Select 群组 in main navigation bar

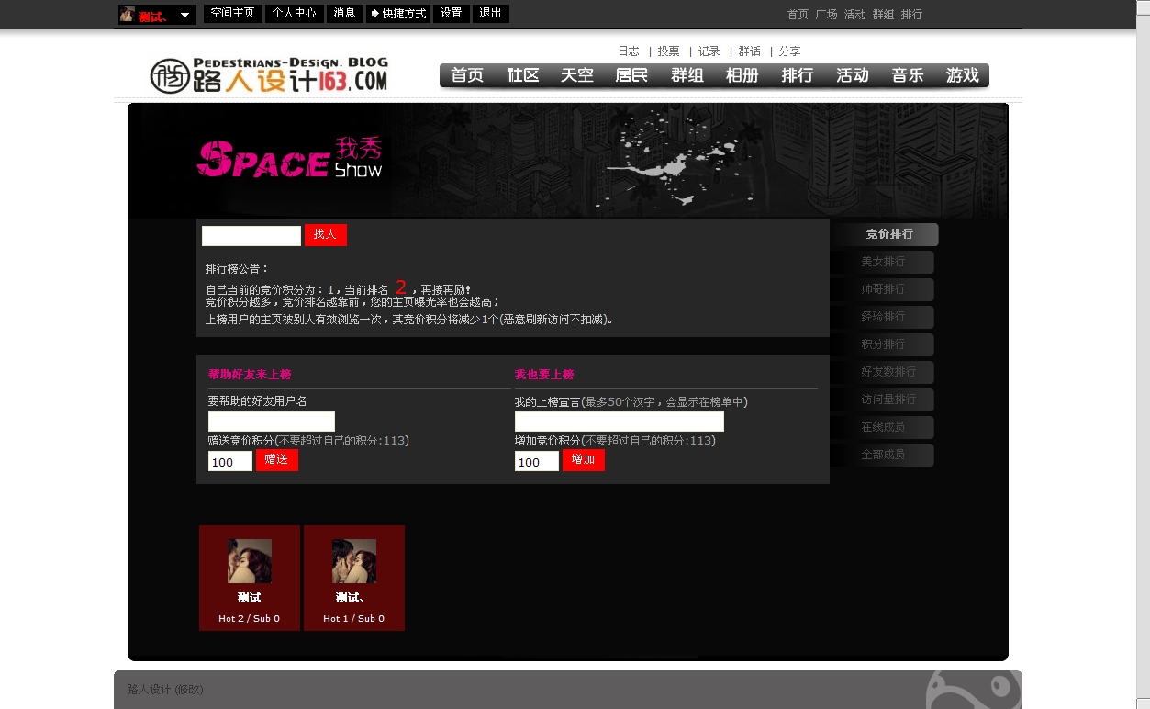coord(687,75)
